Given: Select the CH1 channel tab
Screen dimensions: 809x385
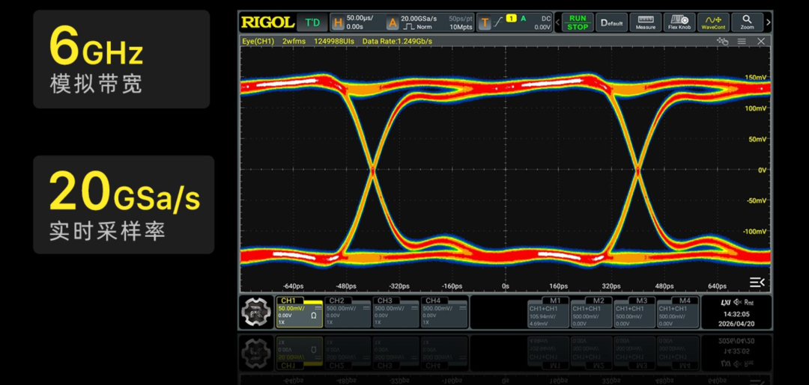Looking at the screenshot, I should (x=299, y=312).
